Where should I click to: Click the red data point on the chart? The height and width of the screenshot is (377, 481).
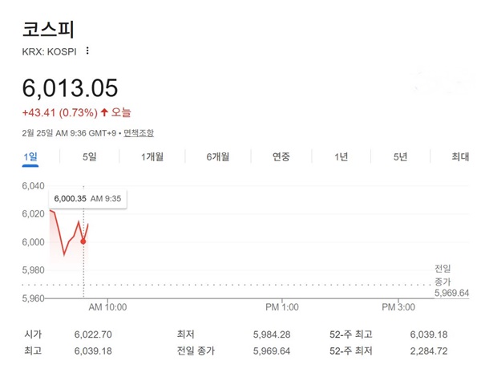(83, 241)
